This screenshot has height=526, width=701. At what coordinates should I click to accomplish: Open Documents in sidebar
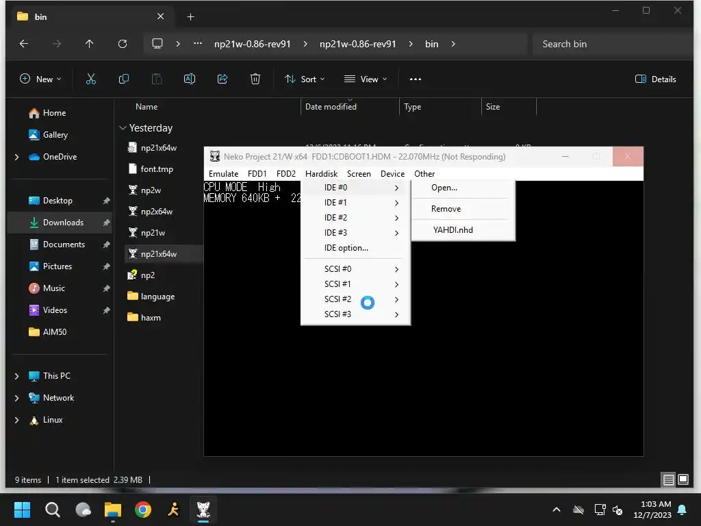64,245
